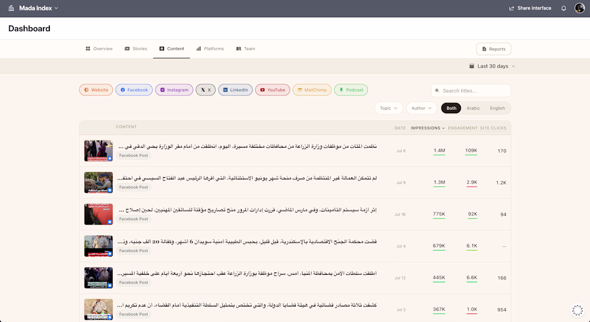Toggle the Podcast platform filter
The width and height of the screenshot is (590, 322).
[x=351, y=90]
